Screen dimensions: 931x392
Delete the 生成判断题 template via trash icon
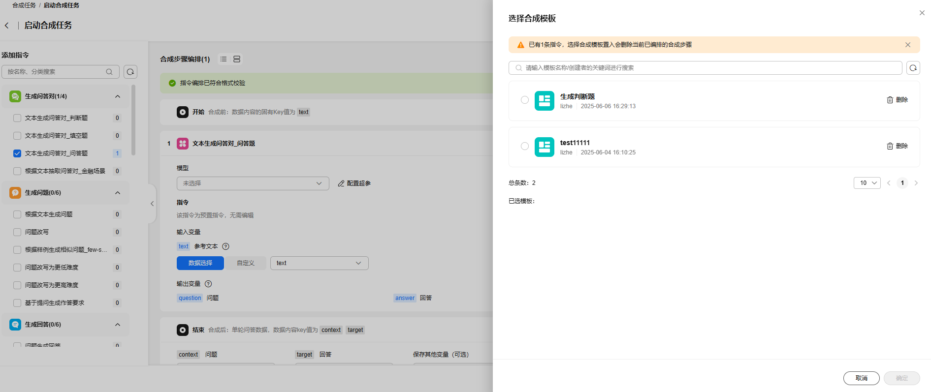pyautogui.click(x=890, y=100)
